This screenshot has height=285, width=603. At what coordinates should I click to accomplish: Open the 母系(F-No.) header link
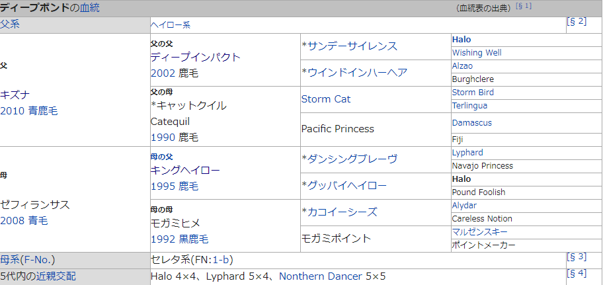pos(27,259)
